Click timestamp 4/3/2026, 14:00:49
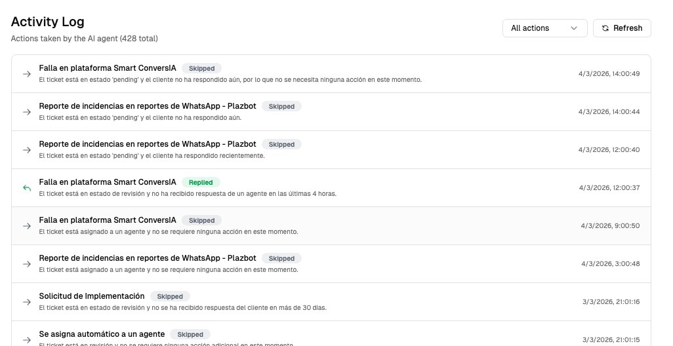Screen dimensions: 673x346 609,74
